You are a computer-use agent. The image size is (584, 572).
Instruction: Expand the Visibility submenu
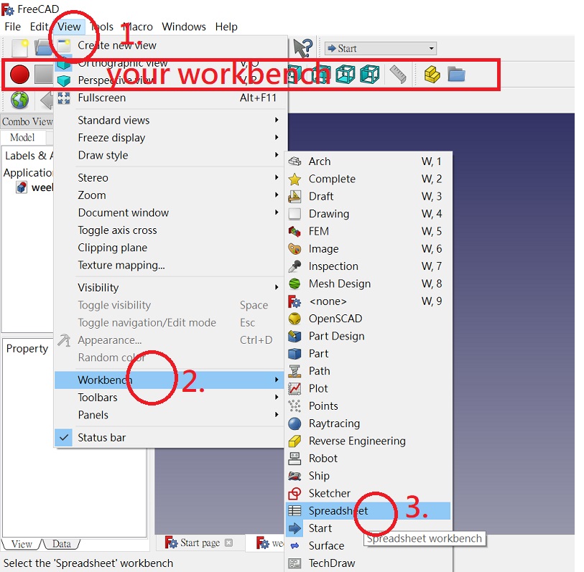click(x=170, y=288)
